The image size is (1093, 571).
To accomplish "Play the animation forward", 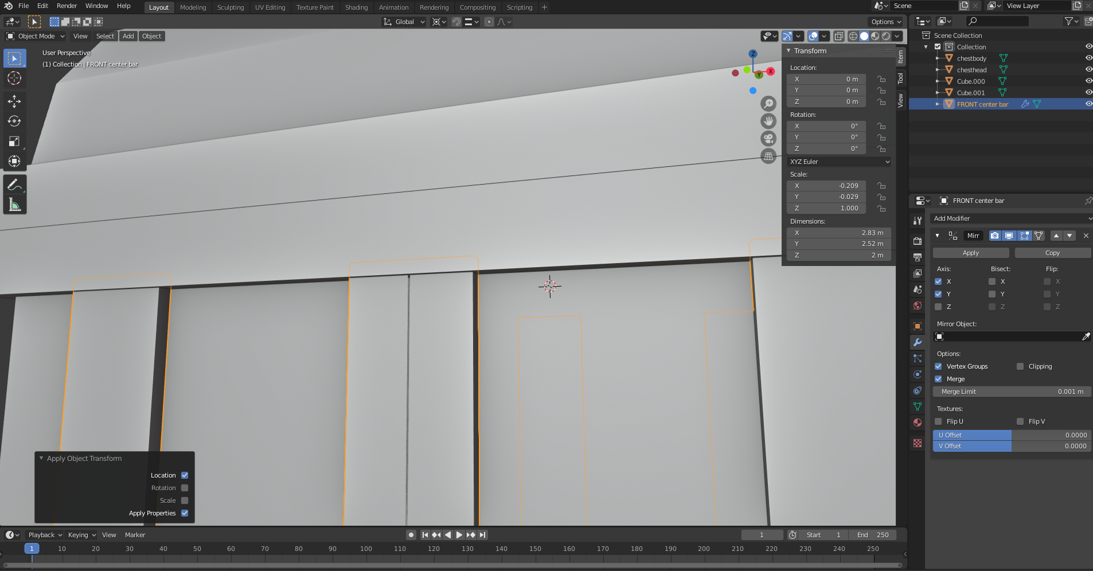I will click(x=459, y=535).
